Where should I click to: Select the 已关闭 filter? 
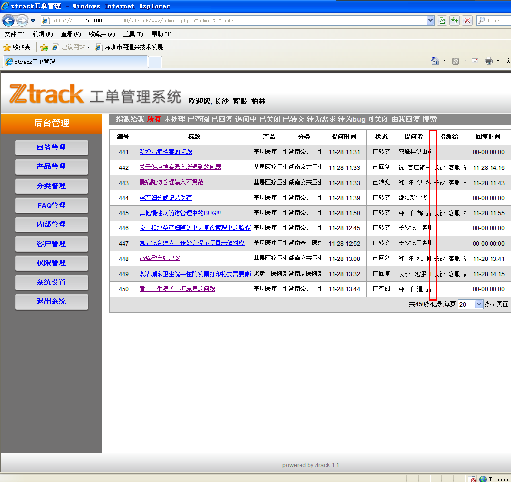pyautogui.click(x=270, y=119)
